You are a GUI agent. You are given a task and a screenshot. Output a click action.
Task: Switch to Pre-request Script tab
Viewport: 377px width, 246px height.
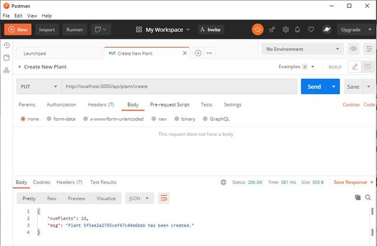coord(170,105)
